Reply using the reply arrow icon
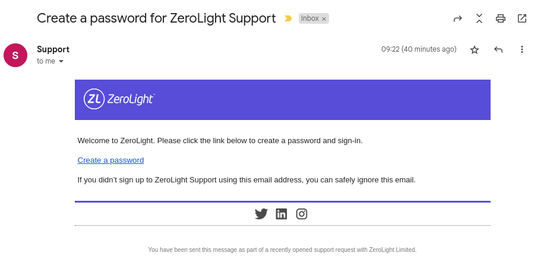This screenshot has height=262, width=547. click(x=498, y=49)
